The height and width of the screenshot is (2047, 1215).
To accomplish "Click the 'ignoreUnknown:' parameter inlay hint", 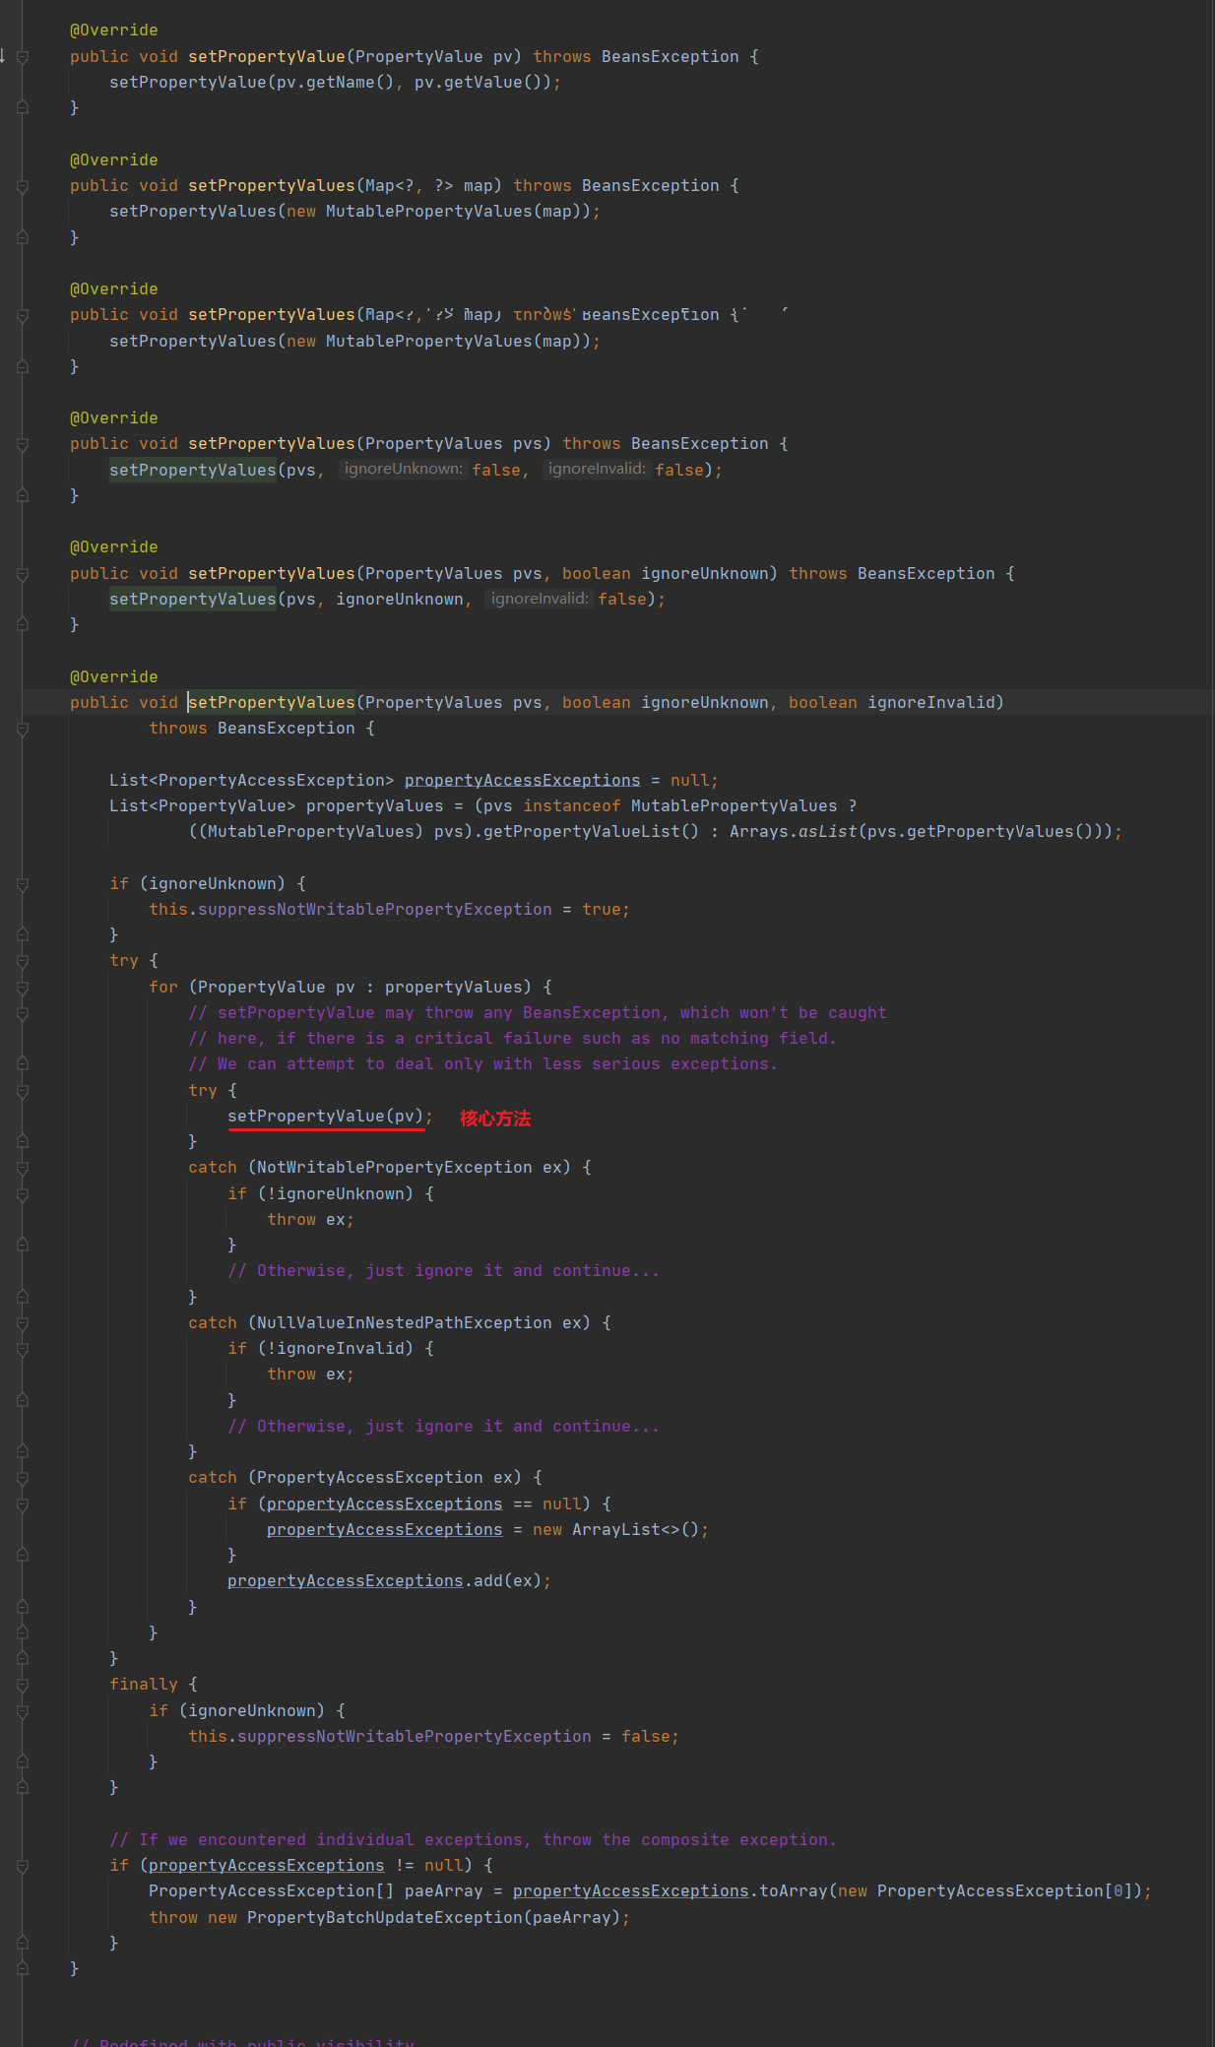I will coord(404,469).
